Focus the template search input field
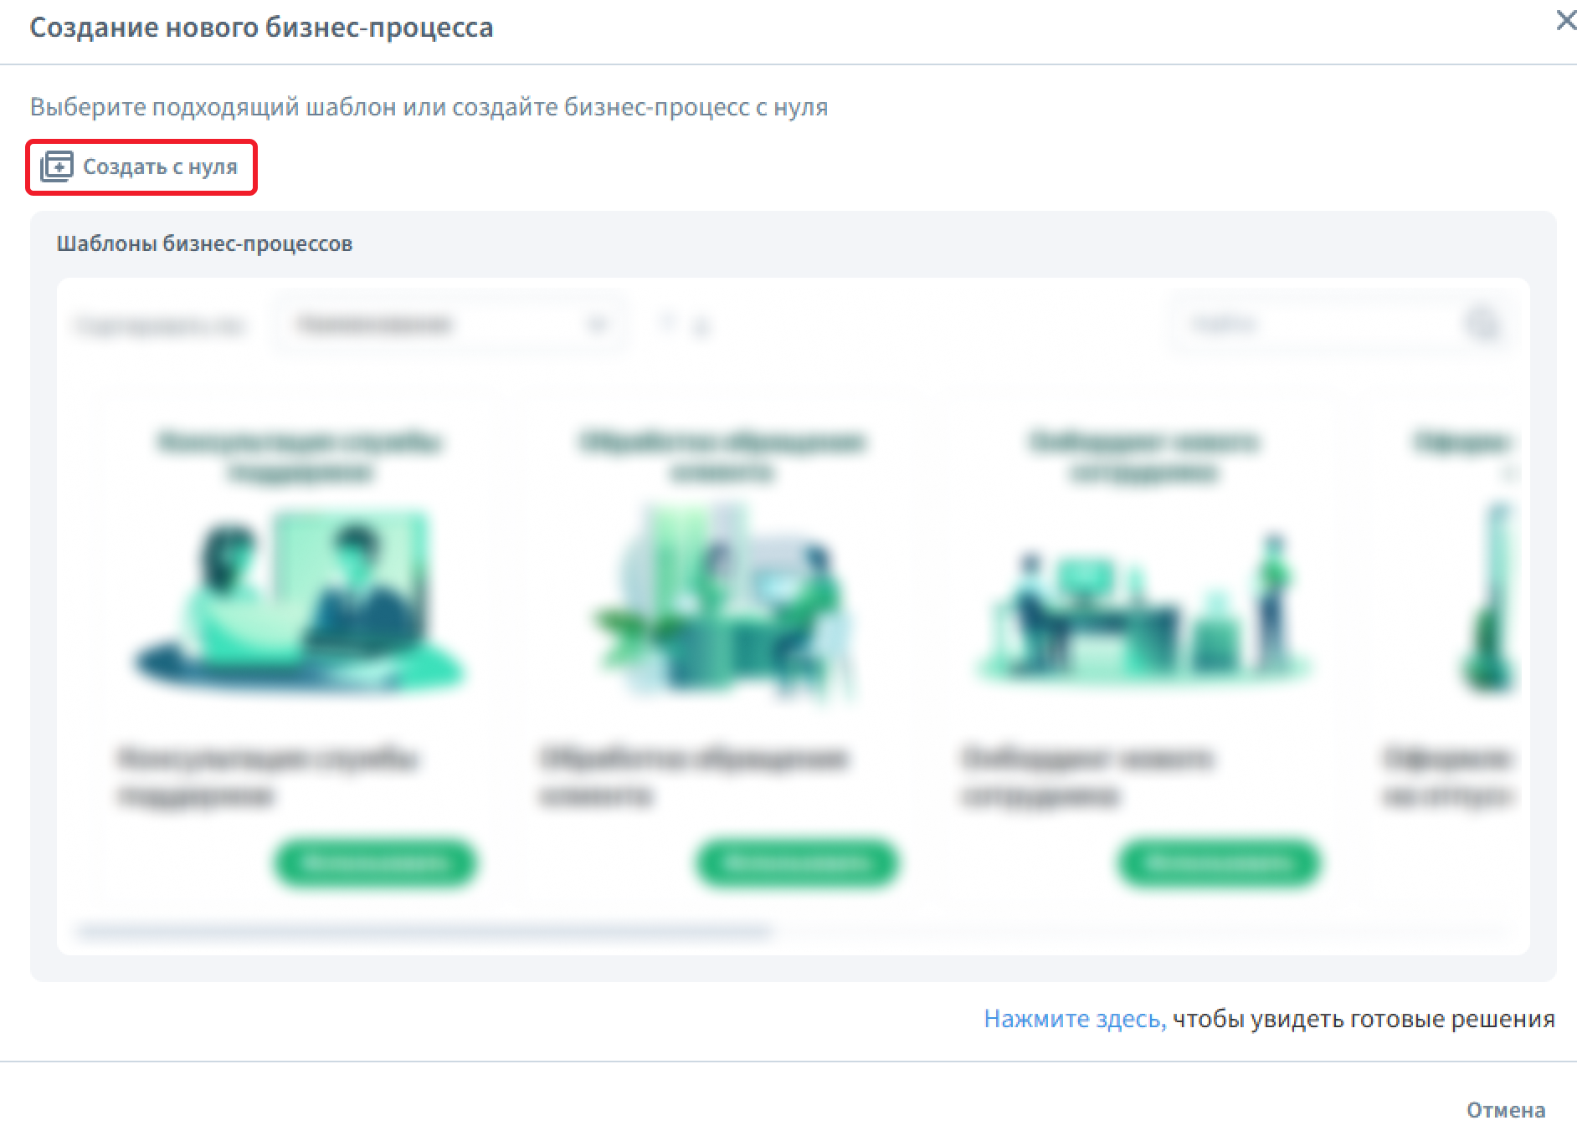This screenshot has width=1577, height=1146. (1314, 324)
